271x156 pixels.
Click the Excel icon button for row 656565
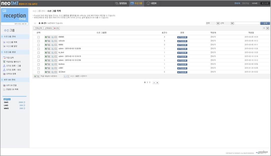pos(48,37)
